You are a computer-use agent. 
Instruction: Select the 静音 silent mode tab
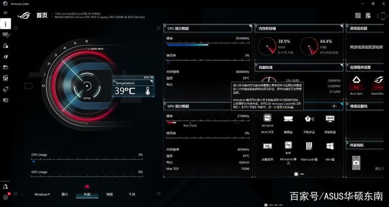click(x=65, y=194)
